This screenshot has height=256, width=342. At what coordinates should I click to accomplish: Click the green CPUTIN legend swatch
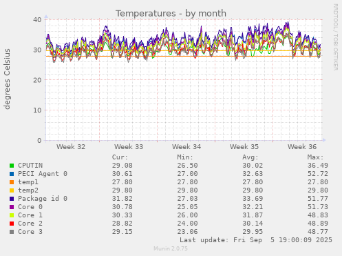tap(12, 166)
